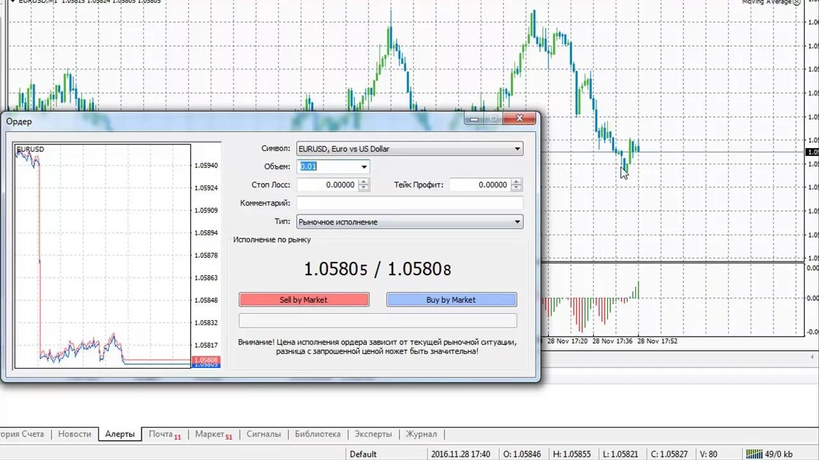
Task: Click the L: 1.05821 status value
Action: (x=620, y=454)
